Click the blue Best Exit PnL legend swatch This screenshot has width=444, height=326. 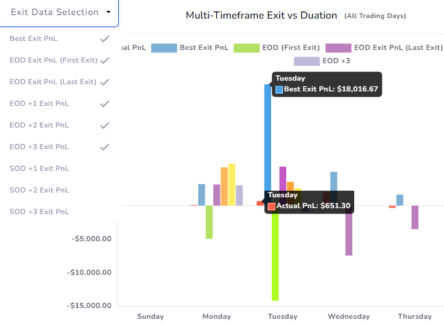point(164,48)
